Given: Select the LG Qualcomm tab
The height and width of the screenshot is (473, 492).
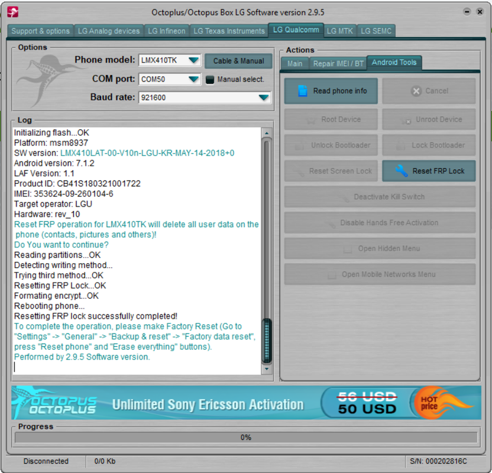Looking at the screenshot, I should tap(296, 30).
